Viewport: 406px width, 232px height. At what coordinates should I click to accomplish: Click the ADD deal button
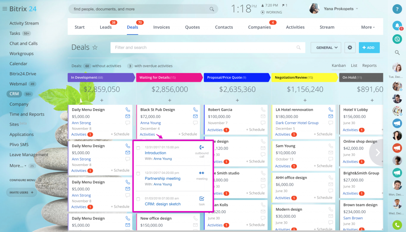[x=369, y=47]
